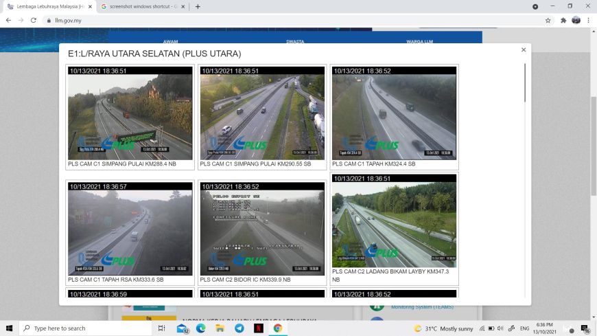Open clock showing 6:36 PM 13/10/2021
The image size is (597, 336).
tap(544, 328)
